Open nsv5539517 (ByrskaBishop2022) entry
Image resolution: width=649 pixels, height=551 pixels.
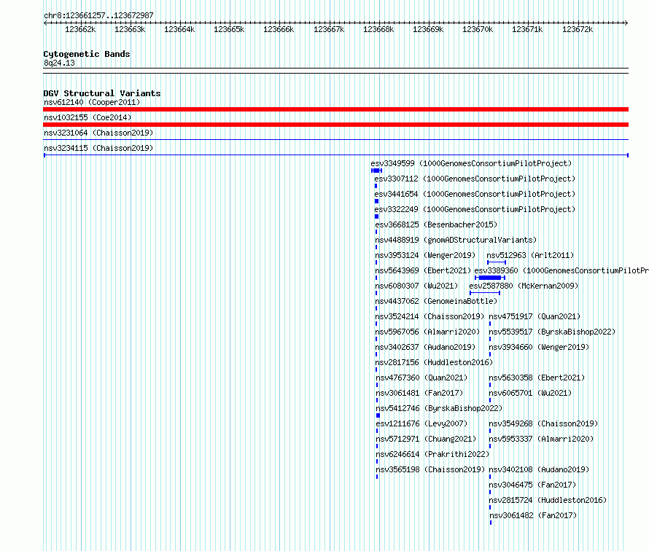click(552, 332)
